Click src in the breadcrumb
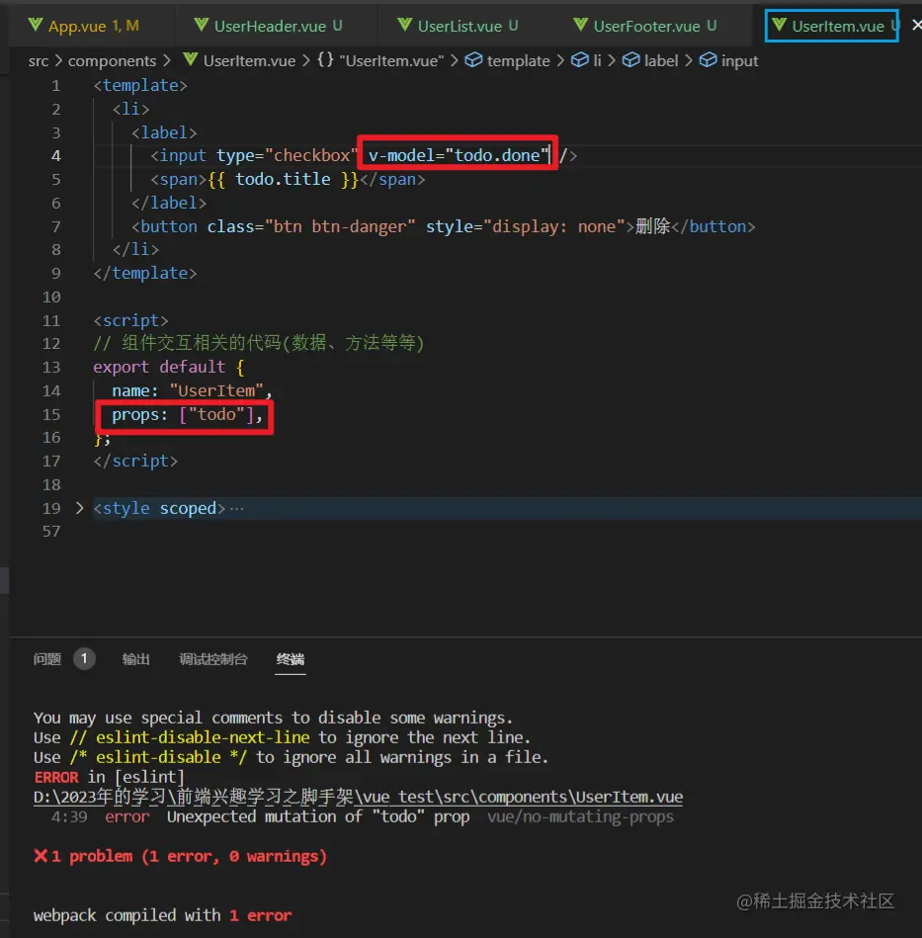 (39, 61)
